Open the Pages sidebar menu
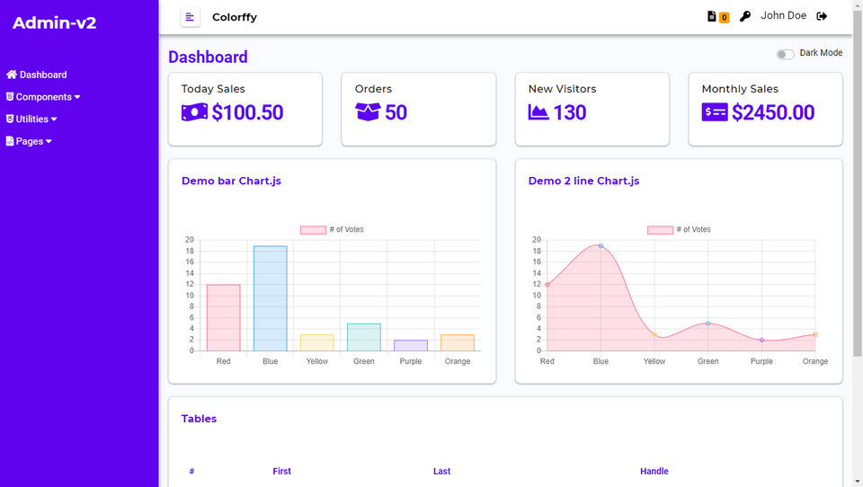This screenshot has width=863, height=487. point(29,141)
